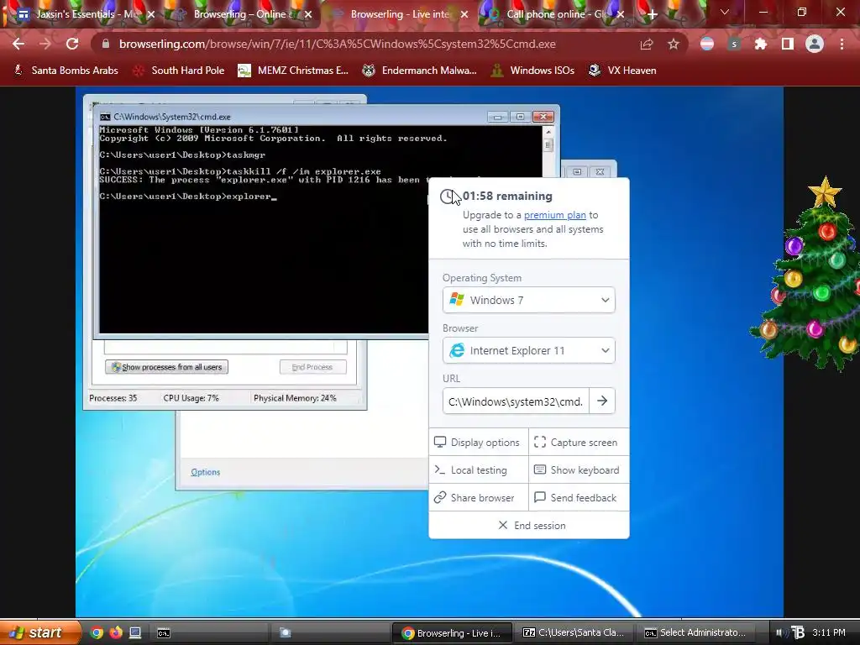Click the cmd quick launch icon in taskbar
The height and width of the screenshot is (645, 860).
tap(164, 633)
